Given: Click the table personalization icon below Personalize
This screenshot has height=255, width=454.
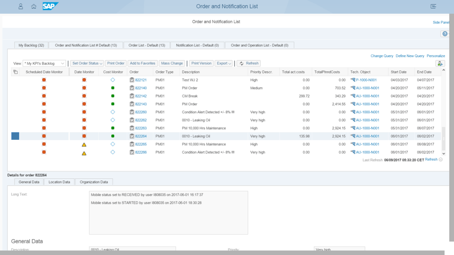Looking at the screenshot, I should 440,63.
